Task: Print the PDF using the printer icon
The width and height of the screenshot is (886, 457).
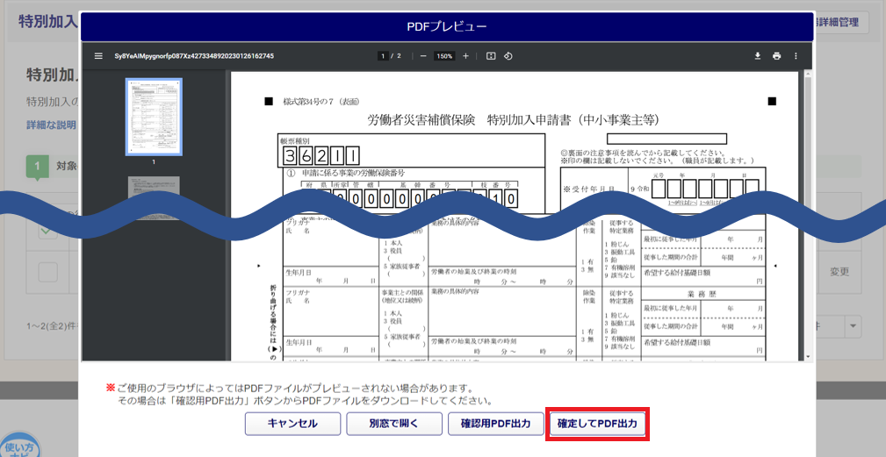Action: coord(777,56)
